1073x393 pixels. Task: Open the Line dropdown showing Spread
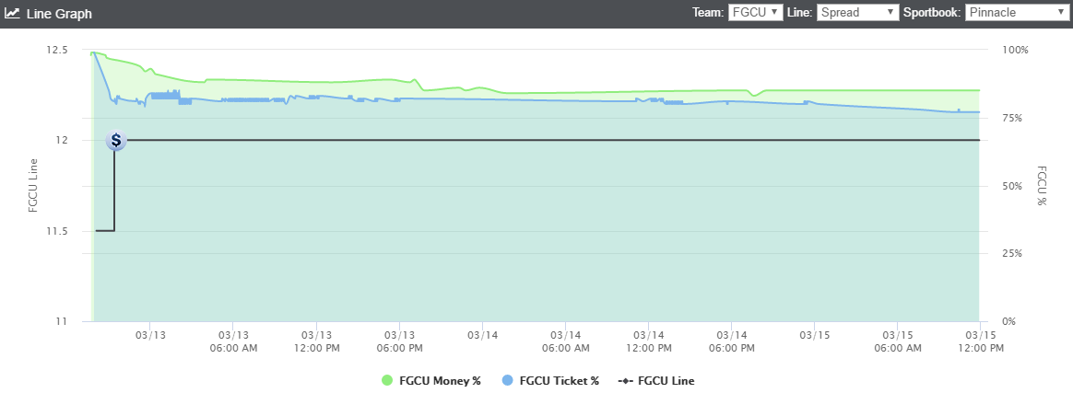857,12
